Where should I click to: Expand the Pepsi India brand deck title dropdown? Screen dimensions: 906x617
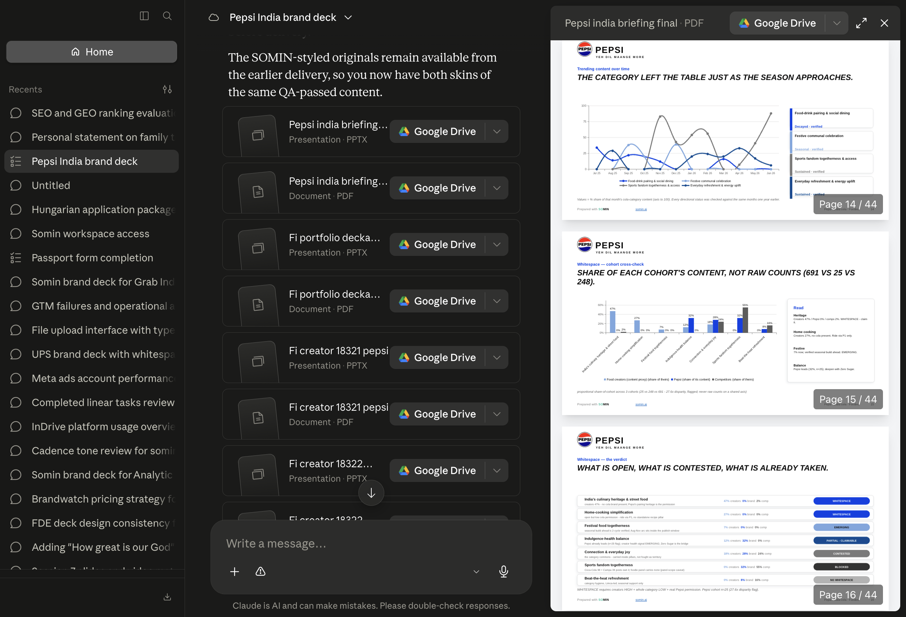(x=348, y=18)
